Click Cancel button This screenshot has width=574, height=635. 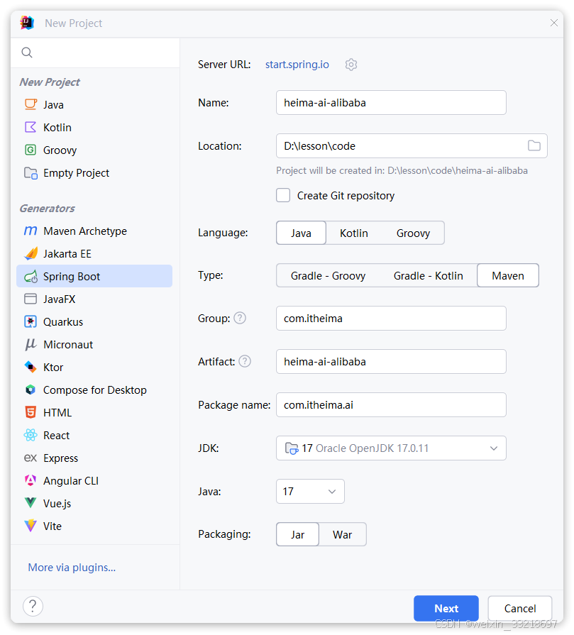[x=519, y=608]
